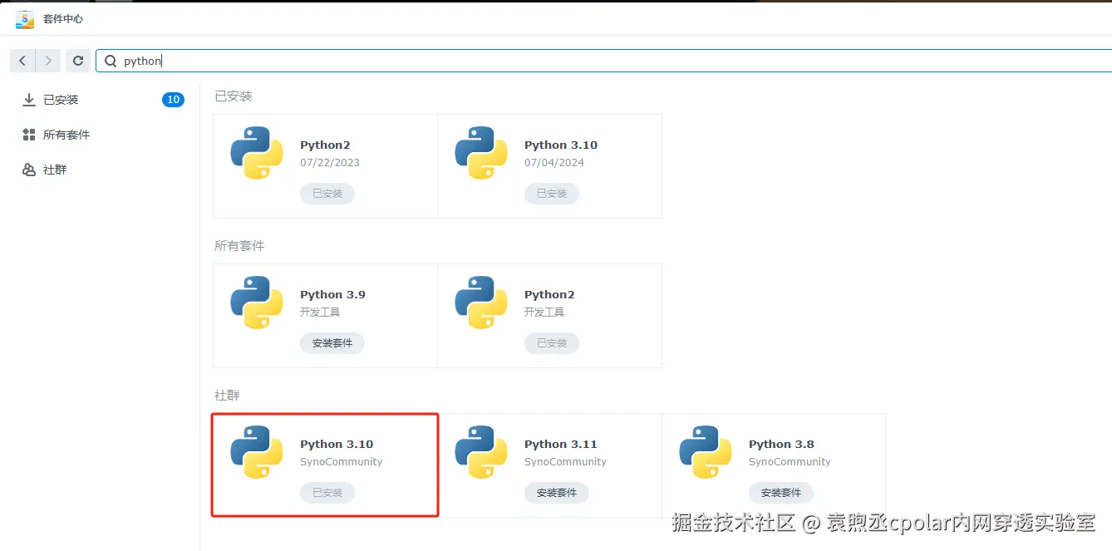Click 安装套件 button for Python 3.11

(x=557, y=493)
